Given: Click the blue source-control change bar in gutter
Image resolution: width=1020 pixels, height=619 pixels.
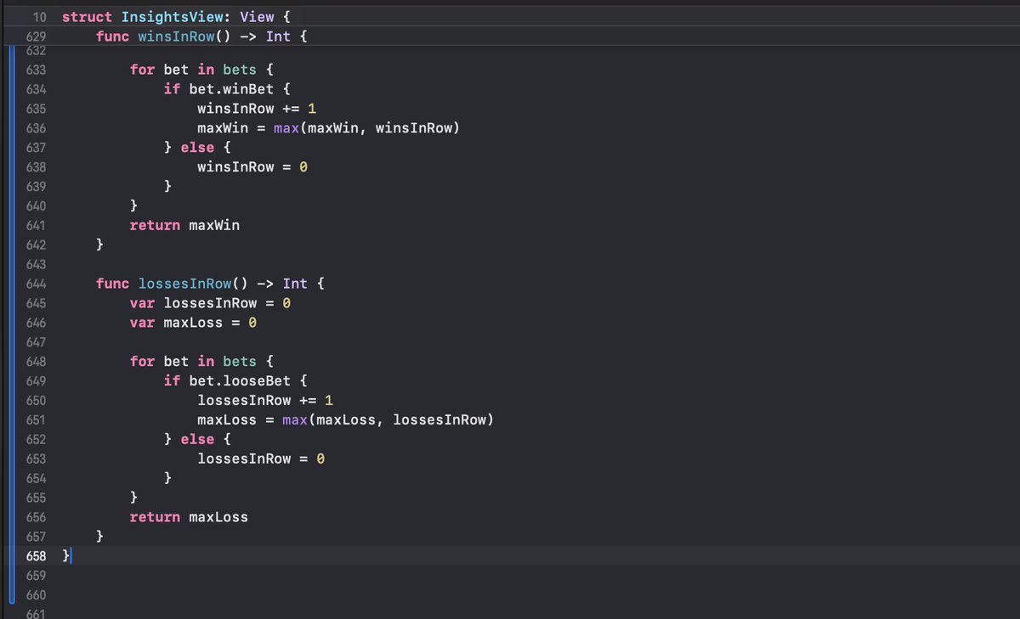Looking at the screenshot, I should [x=13, y=326].
